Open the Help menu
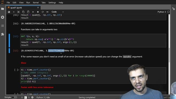 (x=61, y=2)
